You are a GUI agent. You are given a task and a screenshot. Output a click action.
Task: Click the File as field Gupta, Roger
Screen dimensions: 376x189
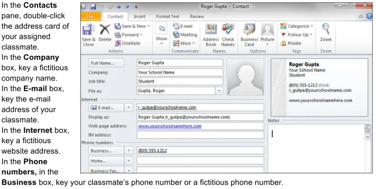click(x=176, y=91)
